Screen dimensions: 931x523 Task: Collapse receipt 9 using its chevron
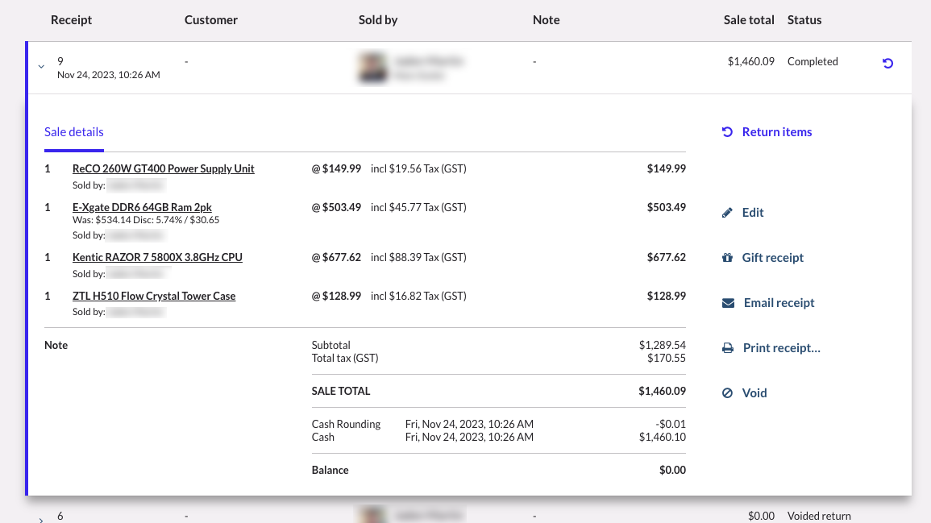(x=40, y=67)
